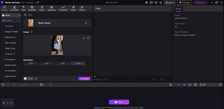The width and height of the screenshot is (224, 109).
Task: Toggle track visibility eye icon
Action: pyautogui.click(x=8, y=103)
